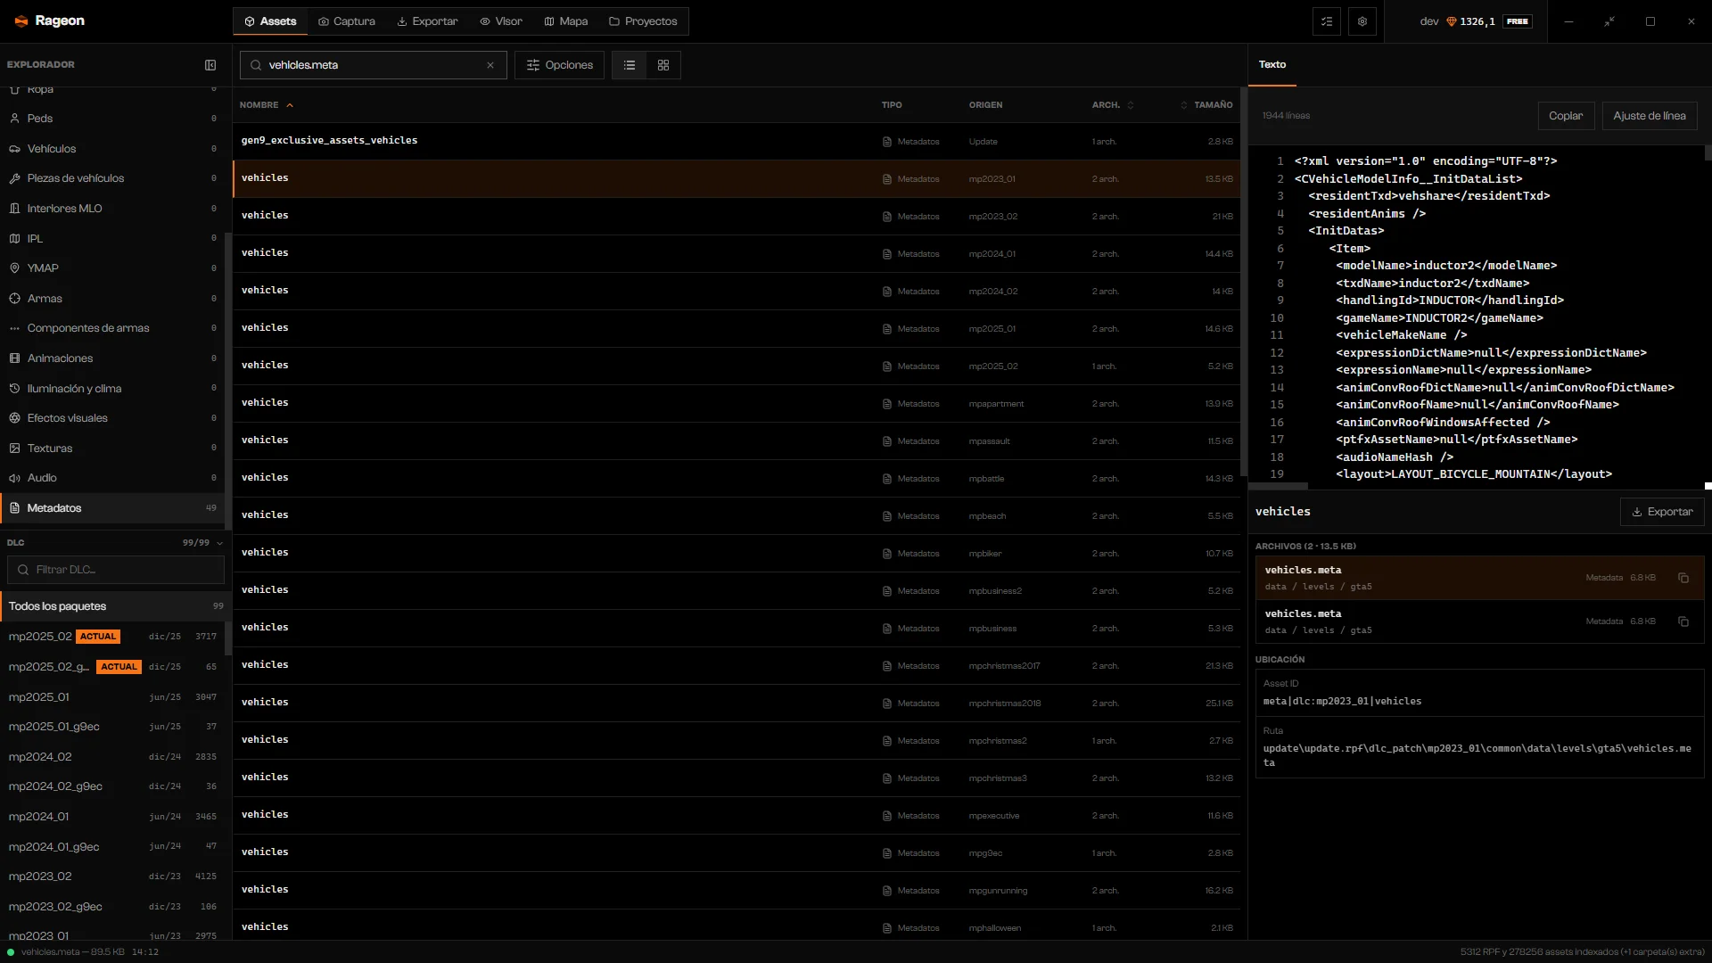Click the FREE plan badge
Viewport: 1712px width, 963px height.
click(1518, 21)
